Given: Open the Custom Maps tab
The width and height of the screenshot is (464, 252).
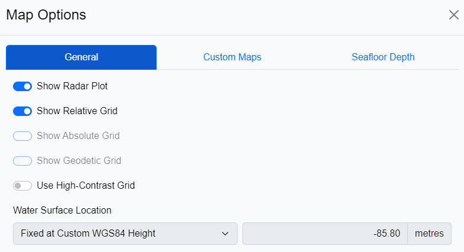Looking at the screenshot, I should (232, 57).
